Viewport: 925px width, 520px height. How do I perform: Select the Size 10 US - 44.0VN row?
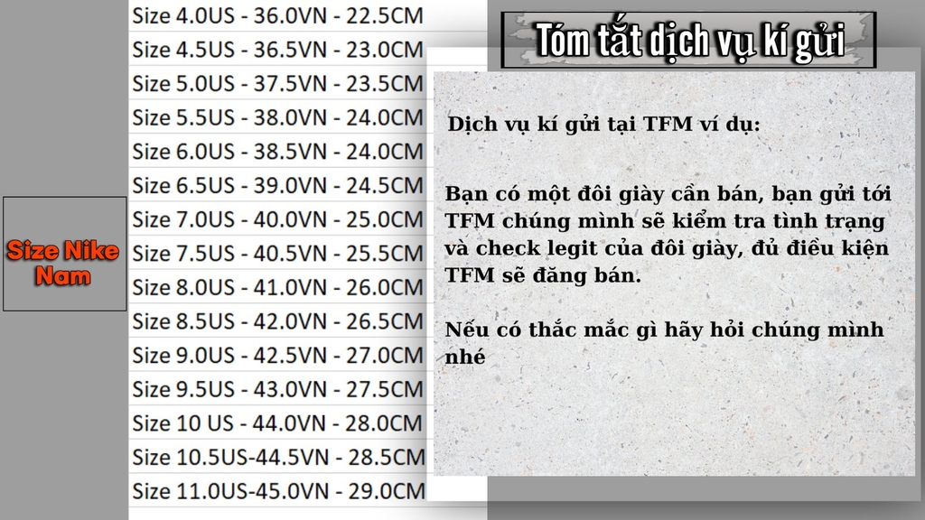[277, 422]
